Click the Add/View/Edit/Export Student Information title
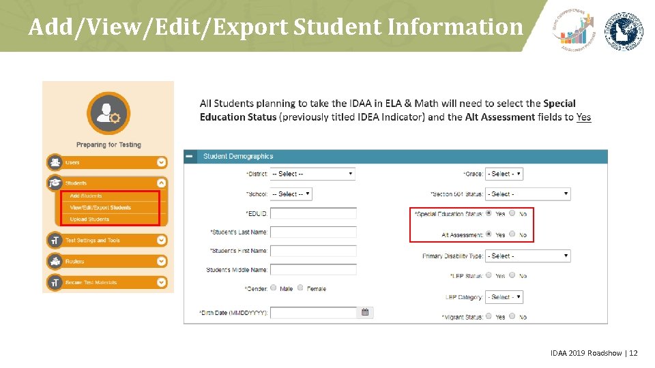The image size is (655, 368). click(276, 27)
